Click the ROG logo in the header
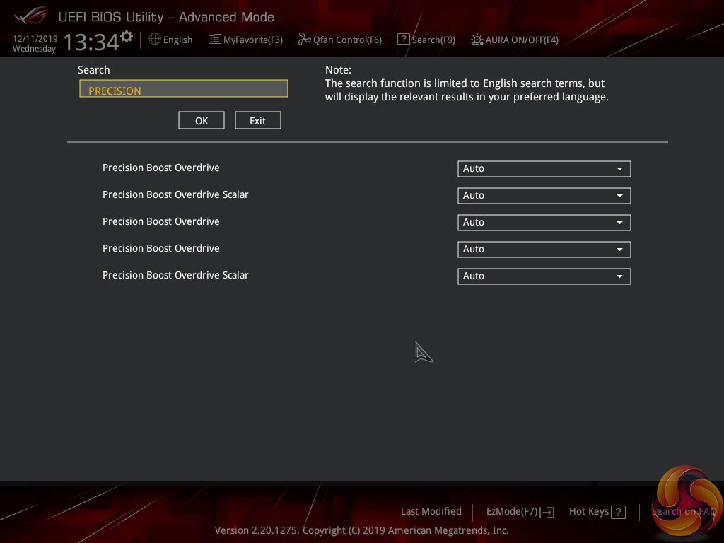The image size is (724, 543). pos(31,16)
